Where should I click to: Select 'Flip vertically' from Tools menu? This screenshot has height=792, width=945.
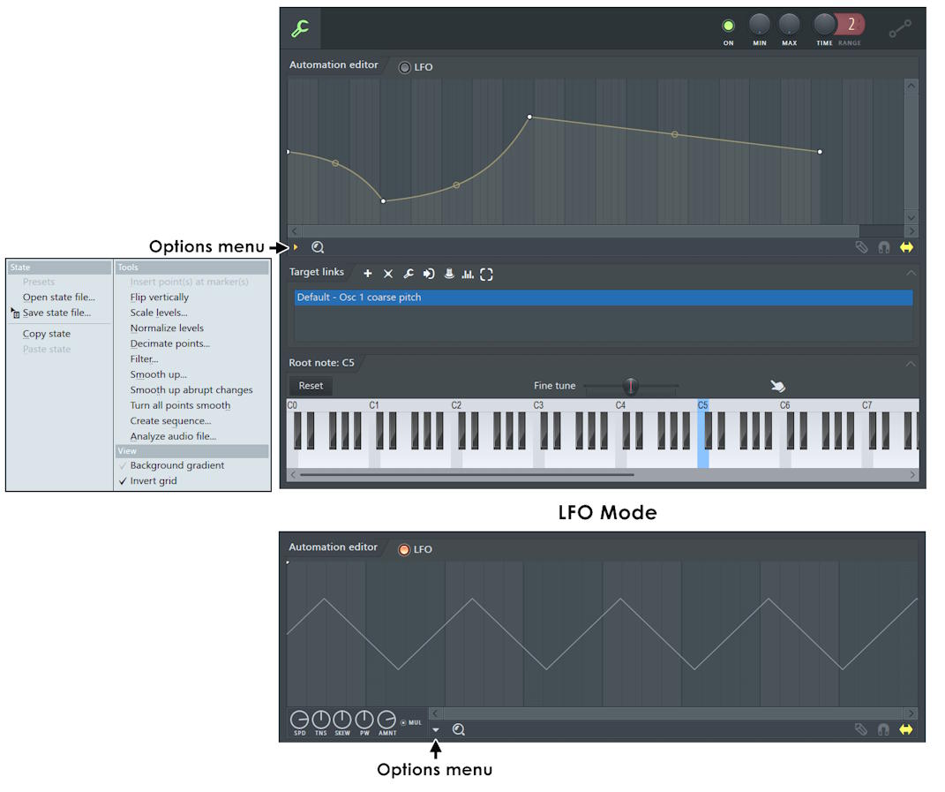tap(160, 298)
